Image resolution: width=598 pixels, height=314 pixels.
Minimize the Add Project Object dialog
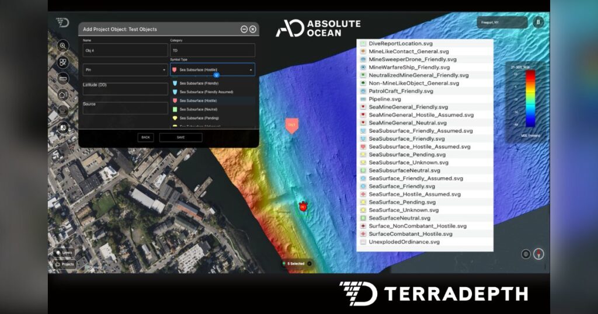tap(244, 29)
